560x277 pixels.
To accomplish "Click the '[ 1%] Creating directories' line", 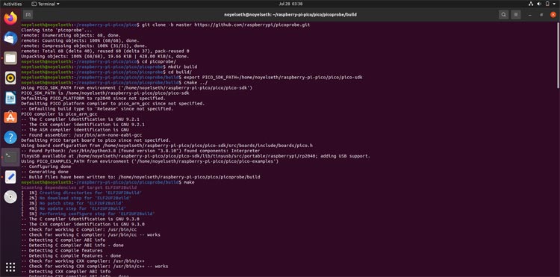I will 81,193.
